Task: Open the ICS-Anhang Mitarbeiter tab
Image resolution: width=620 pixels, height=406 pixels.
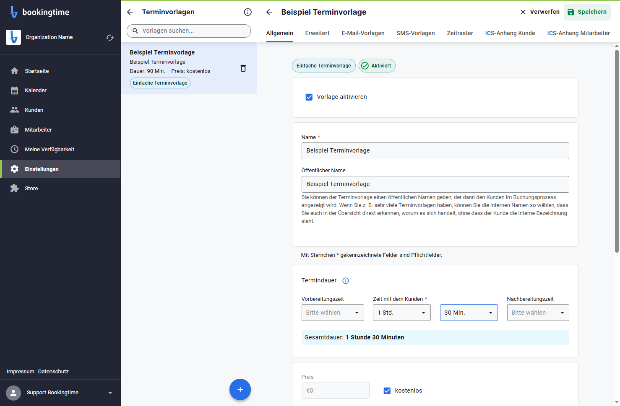Action: click(578, 33)
